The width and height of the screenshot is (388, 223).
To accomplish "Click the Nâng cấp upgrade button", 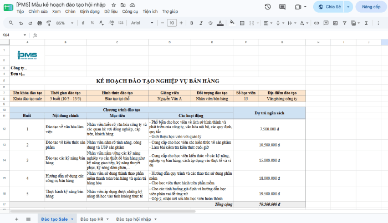I will 371,7.
